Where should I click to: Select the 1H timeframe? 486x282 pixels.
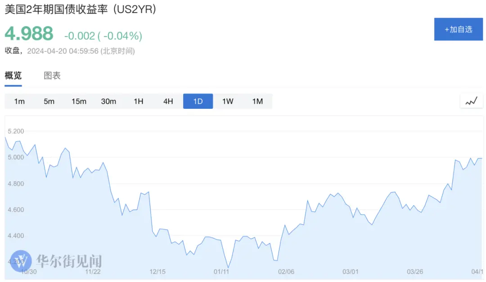[138, 101]
